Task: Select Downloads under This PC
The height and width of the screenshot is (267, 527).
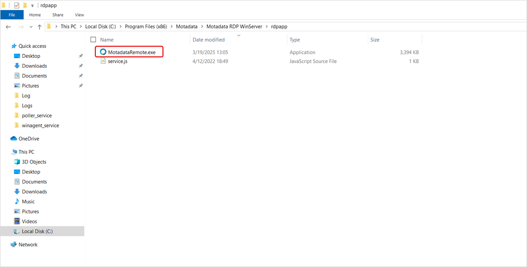Action: (x=34, y=192)
